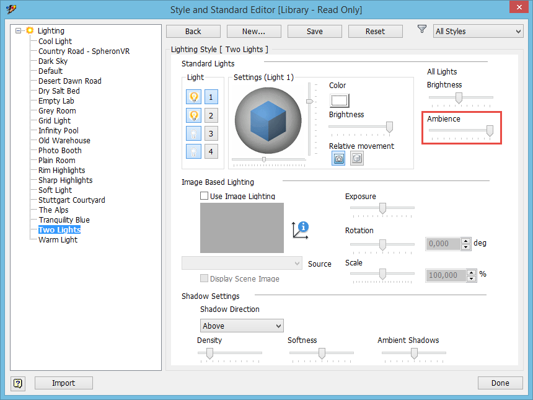
Task: Click the Back button
Action: pyautogui.click(x=193, y=31)
